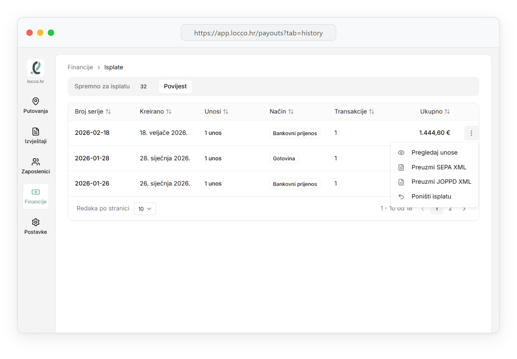Select Pregledaj unose menu option

[434, 152]
